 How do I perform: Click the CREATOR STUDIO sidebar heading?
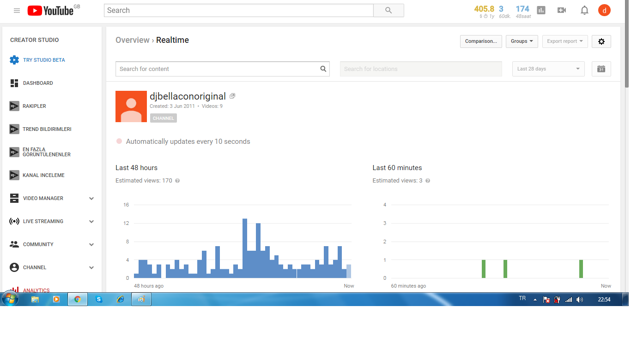click(x=35, y=40)
